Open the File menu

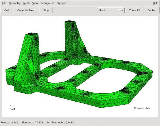[x=4, y=3]
